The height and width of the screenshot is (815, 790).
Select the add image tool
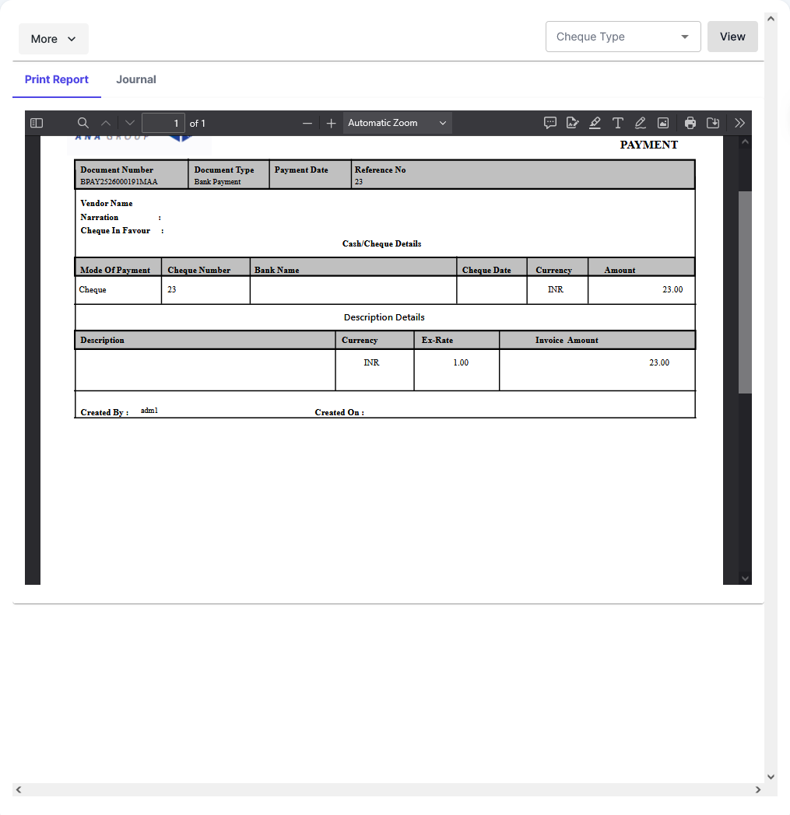(x=663, y=123)
